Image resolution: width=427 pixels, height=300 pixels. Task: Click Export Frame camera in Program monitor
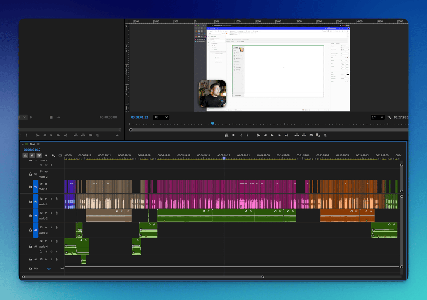point(311,135)
